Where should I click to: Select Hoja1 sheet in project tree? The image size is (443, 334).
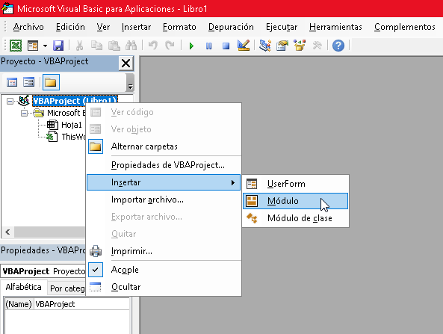pyautogui.click(x=72, y=125)
